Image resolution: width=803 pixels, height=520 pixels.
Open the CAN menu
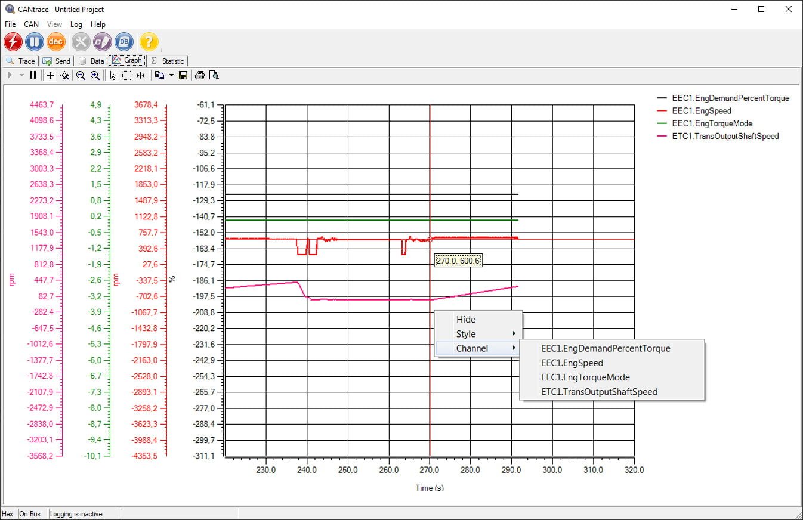pos(31,24)
